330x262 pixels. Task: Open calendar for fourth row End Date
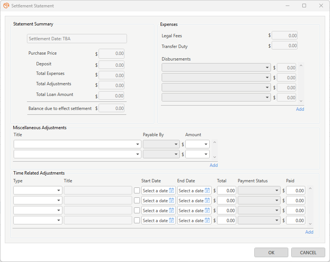pyautogui.click(x=207, y=220)
